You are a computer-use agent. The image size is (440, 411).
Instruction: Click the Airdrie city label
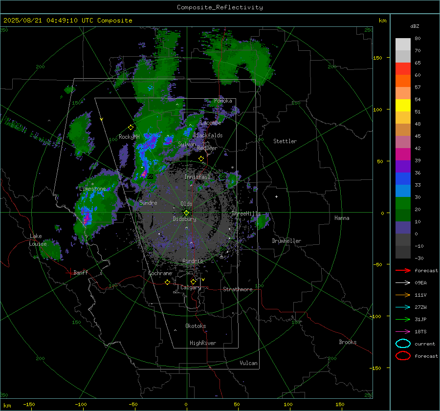tap(193, 261)
